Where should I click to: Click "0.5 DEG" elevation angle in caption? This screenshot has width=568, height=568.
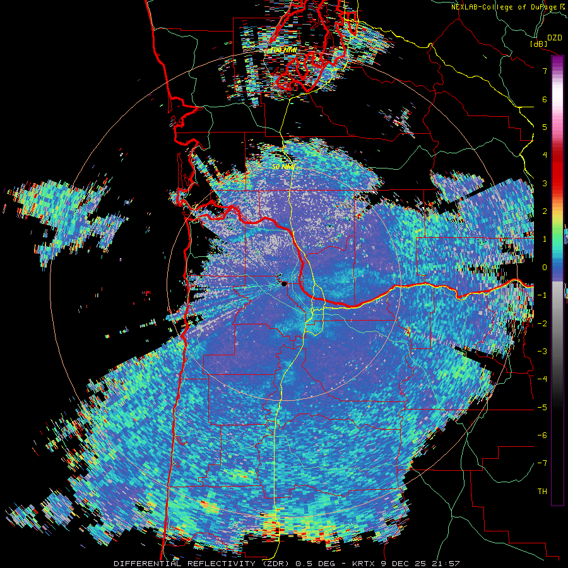tap(314, 564)
